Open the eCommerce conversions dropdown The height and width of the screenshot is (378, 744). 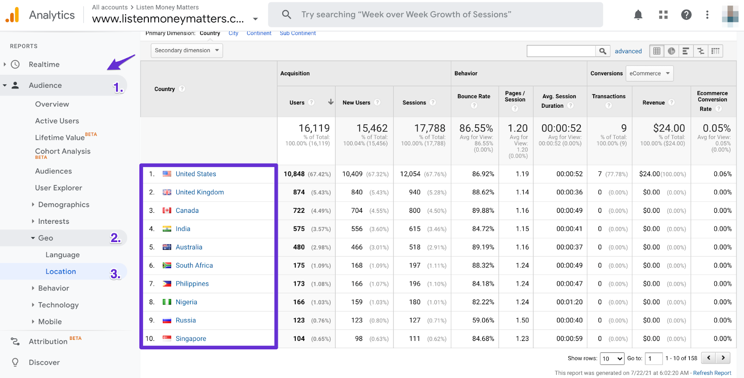650,73
